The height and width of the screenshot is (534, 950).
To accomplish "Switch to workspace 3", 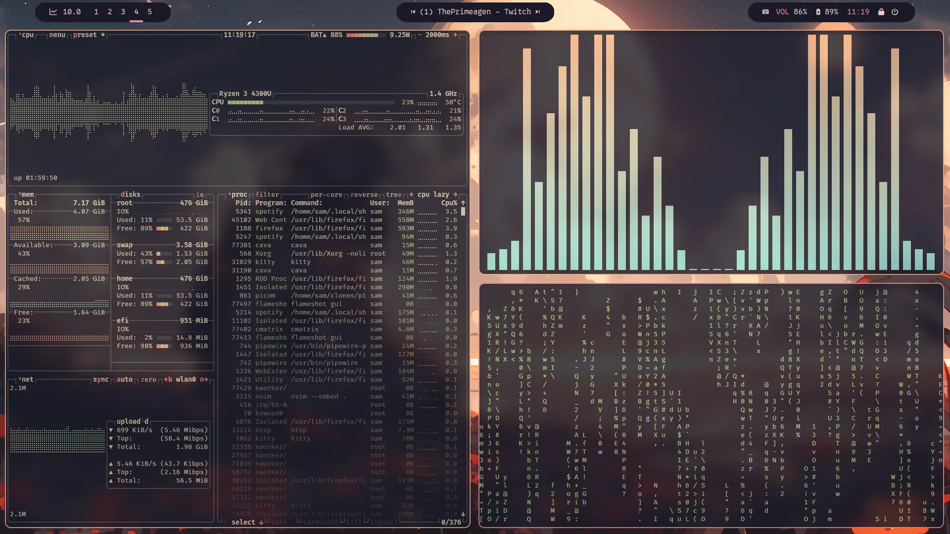I will tap(122, 11).
